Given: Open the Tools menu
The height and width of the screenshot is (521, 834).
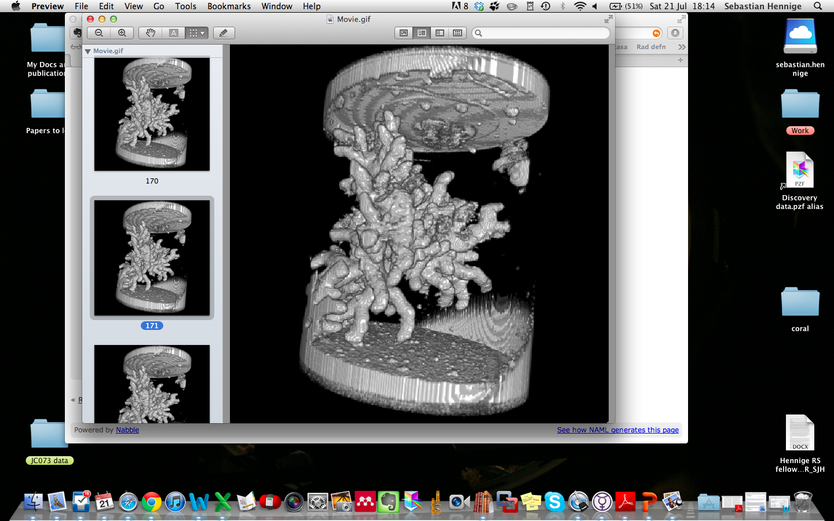Looking at the screenshot, I should coord(185,6).
